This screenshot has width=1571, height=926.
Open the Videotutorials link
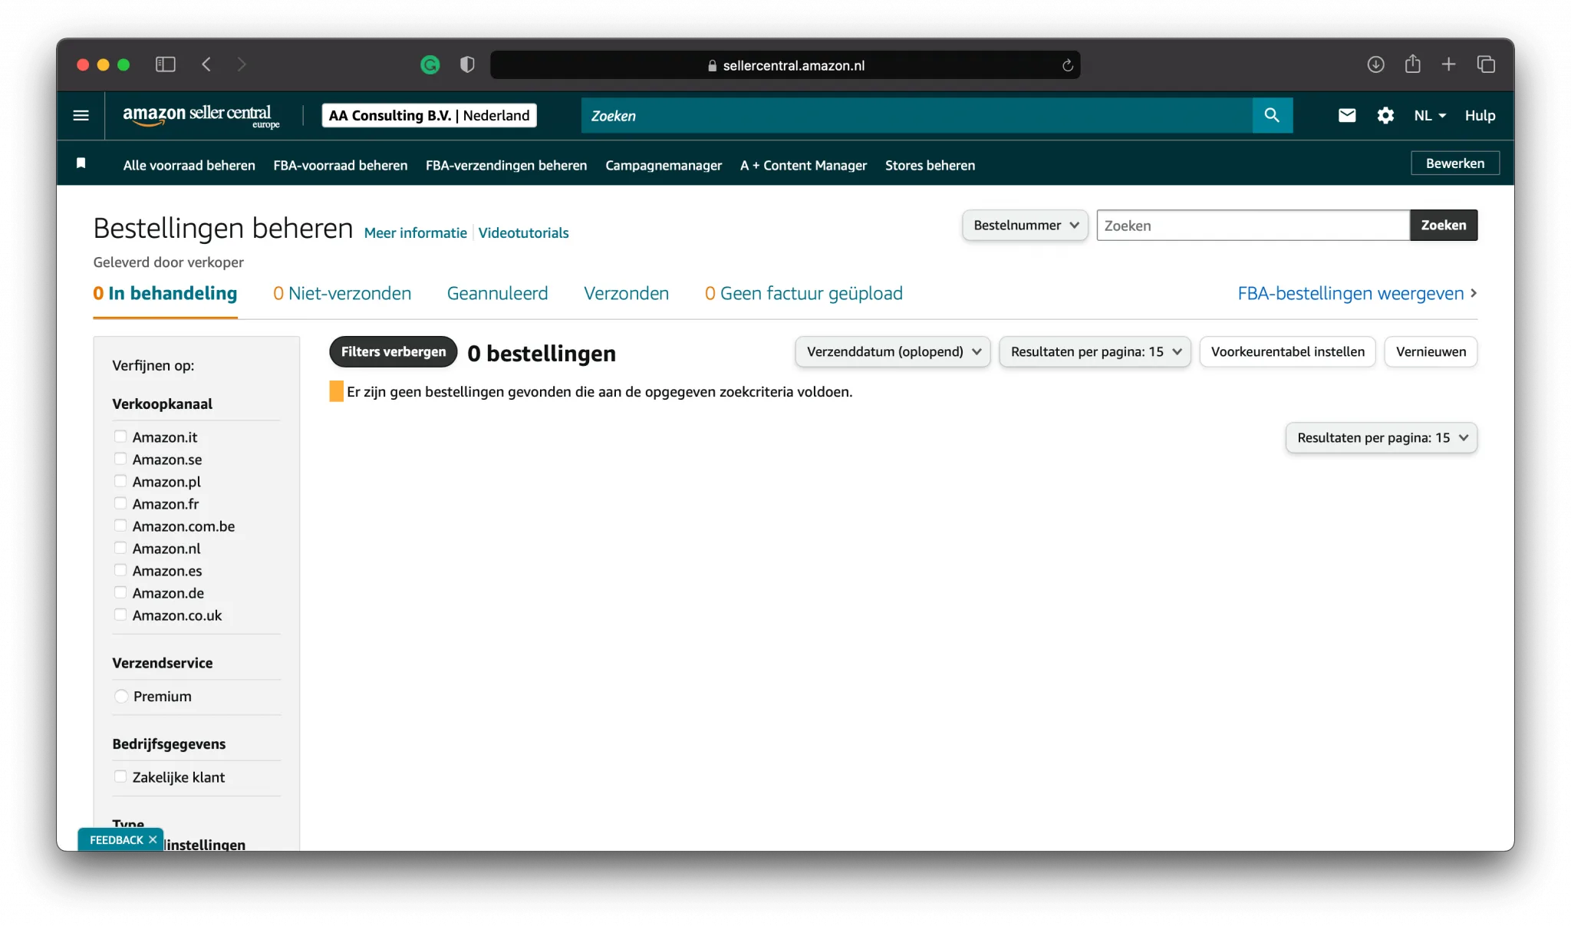(523, 232)
